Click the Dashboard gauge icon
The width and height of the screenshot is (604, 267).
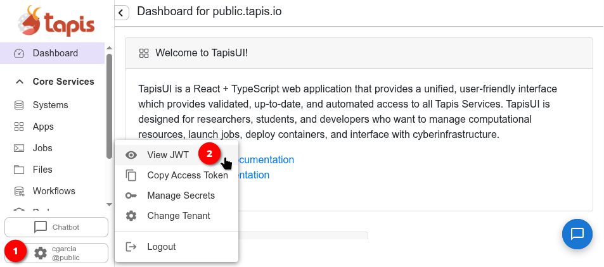pos(19,53)
